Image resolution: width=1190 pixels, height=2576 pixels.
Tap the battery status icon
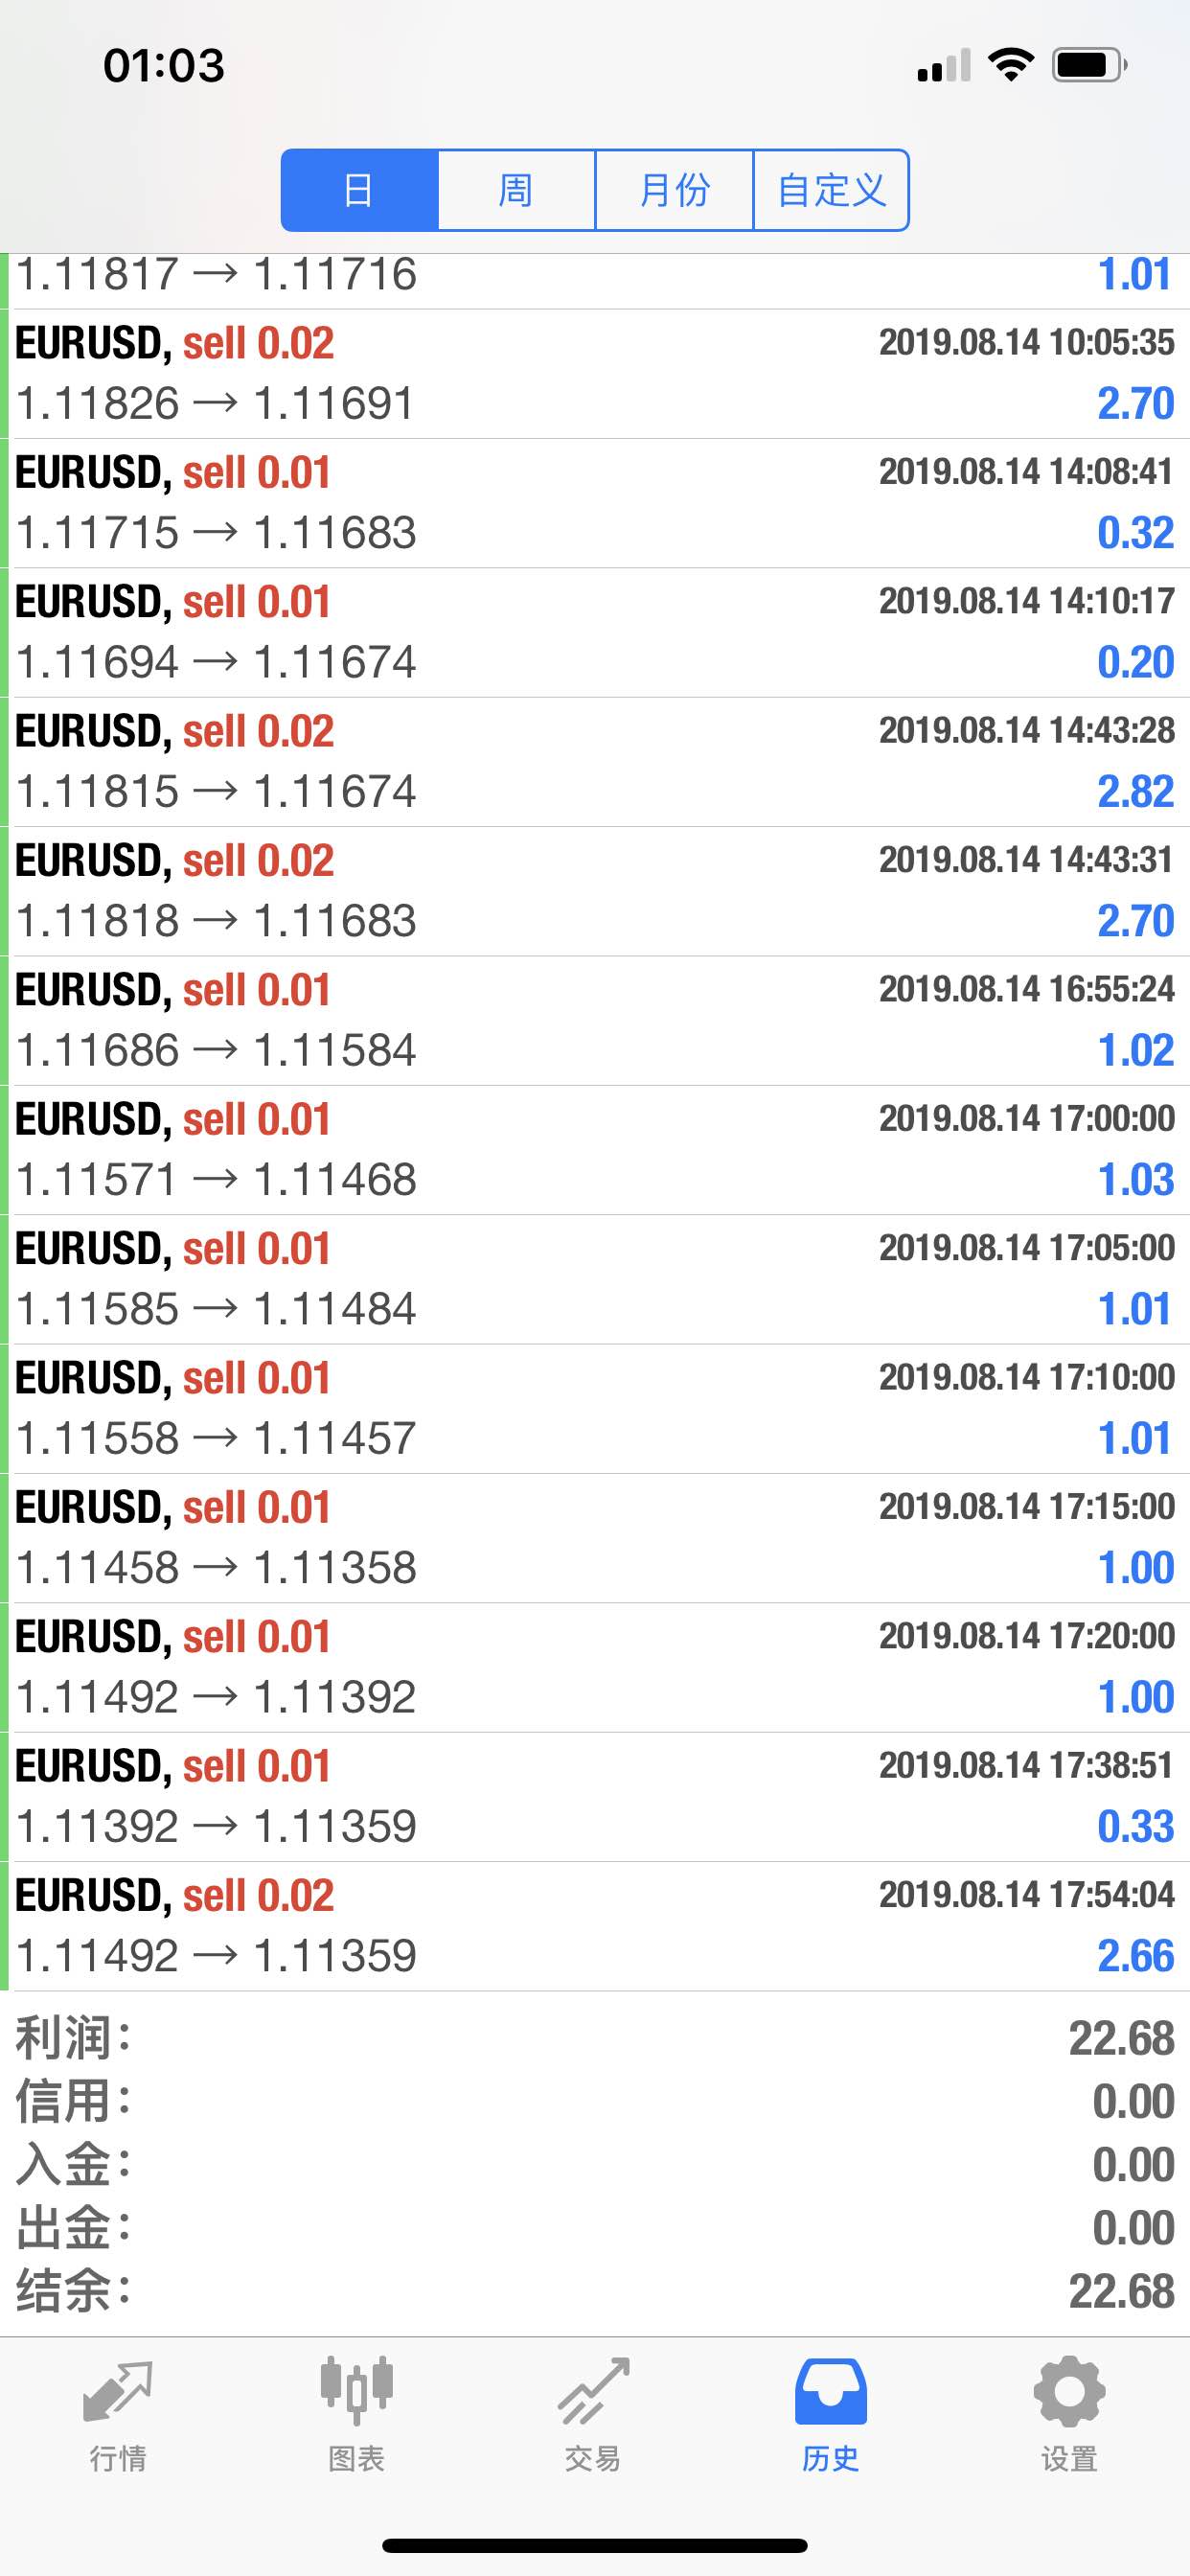pyautogui.click(x=1089, y=65)
